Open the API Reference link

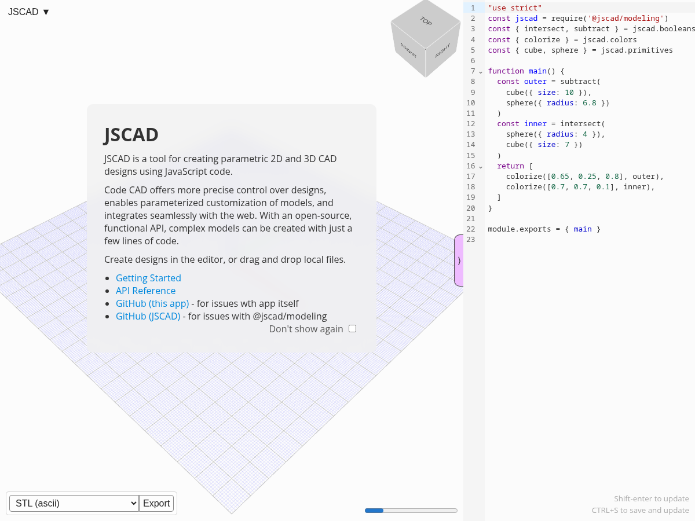tap(145, 291)
